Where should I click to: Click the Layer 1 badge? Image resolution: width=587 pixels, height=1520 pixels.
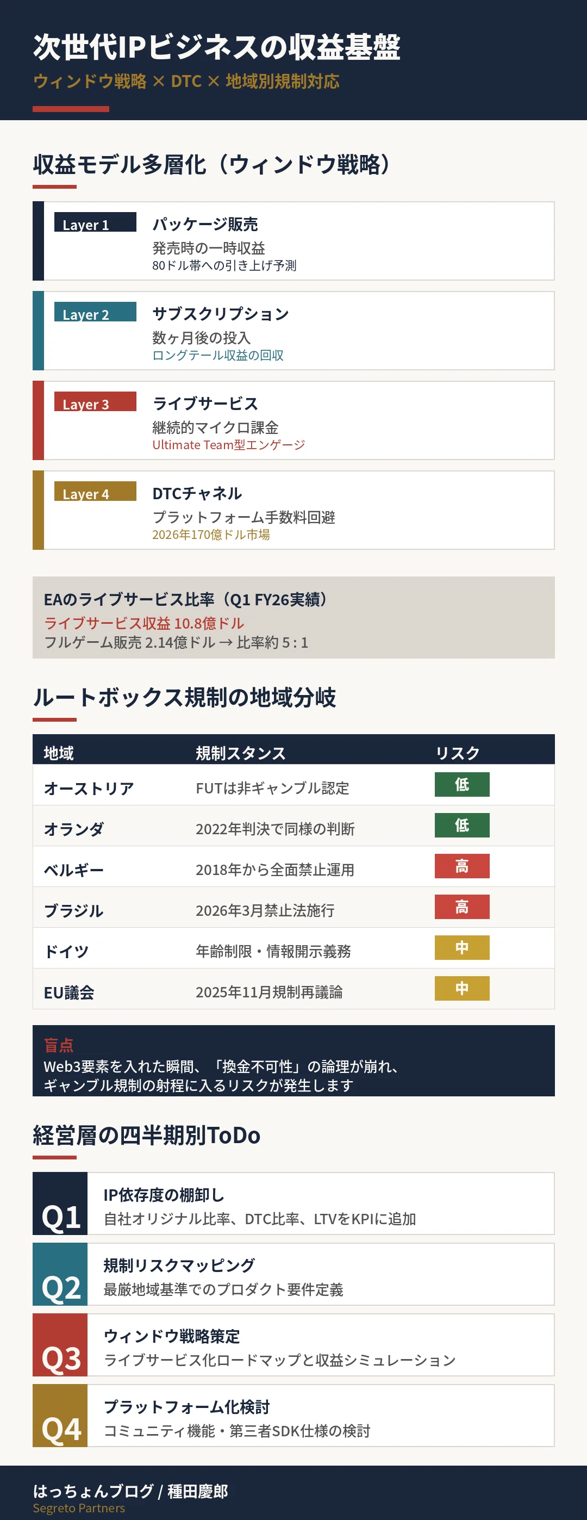click(95, 222)
